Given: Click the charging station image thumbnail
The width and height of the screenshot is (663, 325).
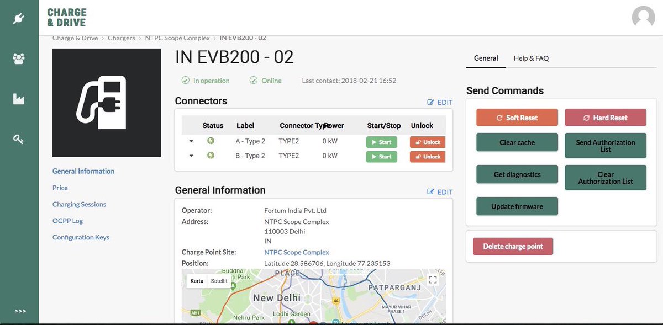Looking at the screenshot, I should (x=107, y=103).
